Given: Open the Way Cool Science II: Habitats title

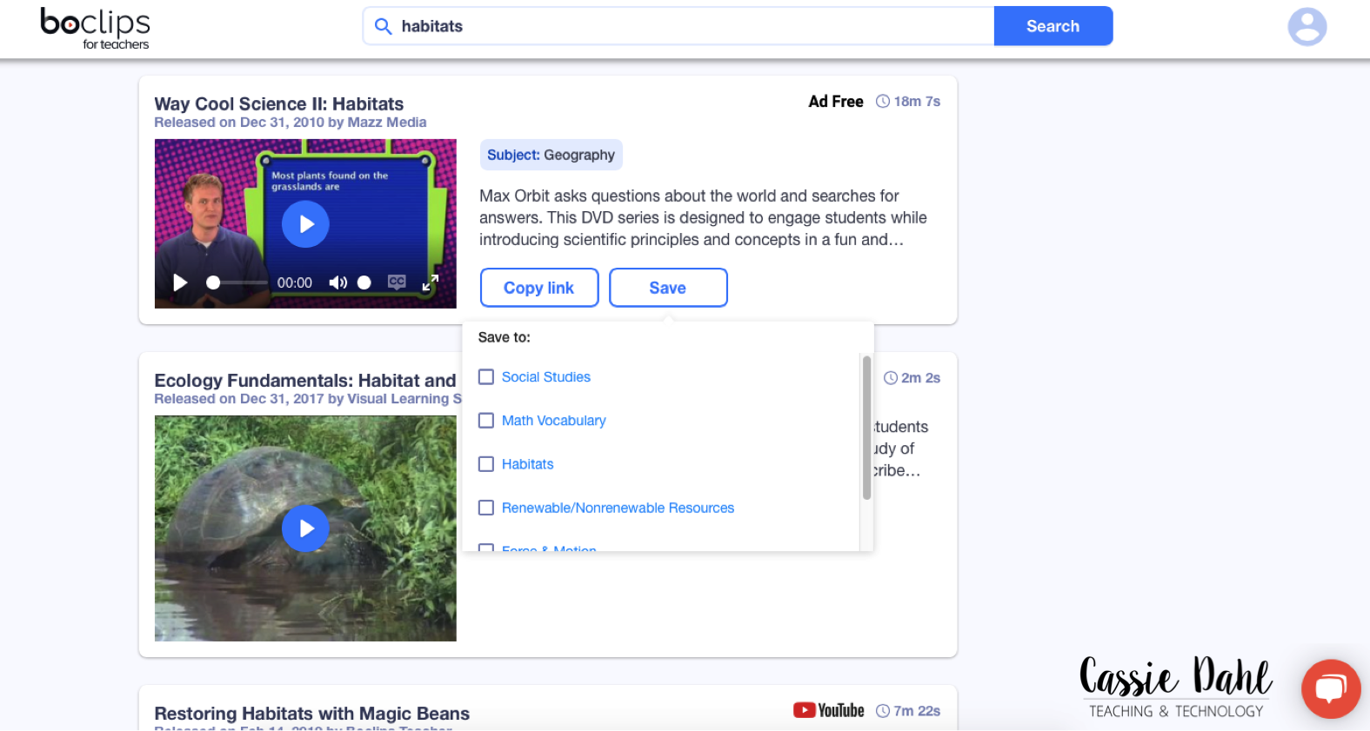Looking at the screenshot, I should tap(279, 104).
